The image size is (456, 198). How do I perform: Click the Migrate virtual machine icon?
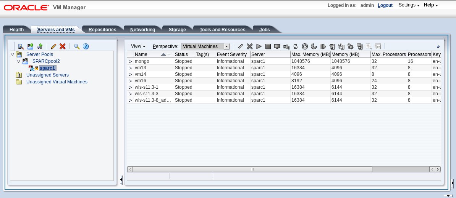pyautogui.click(x=332, y=46)
